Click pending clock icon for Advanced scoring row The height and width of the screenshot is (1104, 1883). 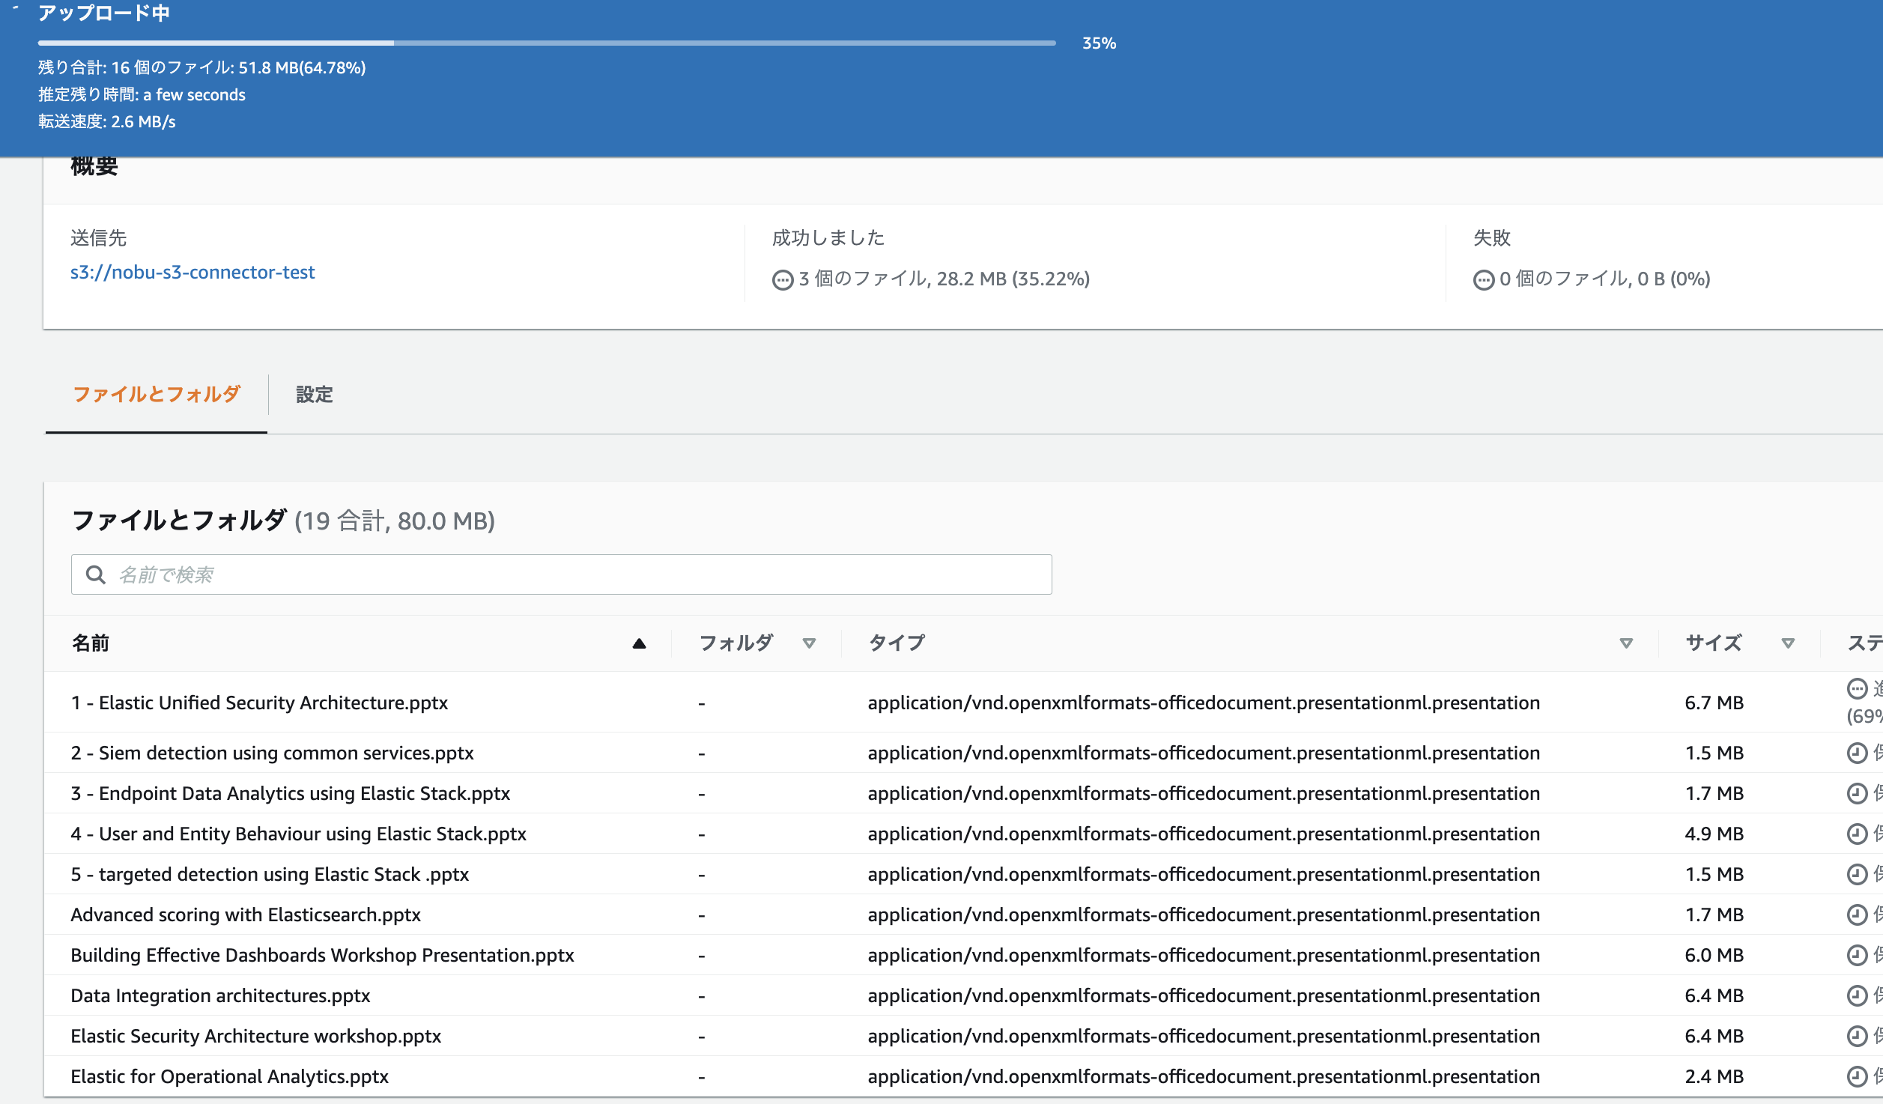pos(1857,915)
